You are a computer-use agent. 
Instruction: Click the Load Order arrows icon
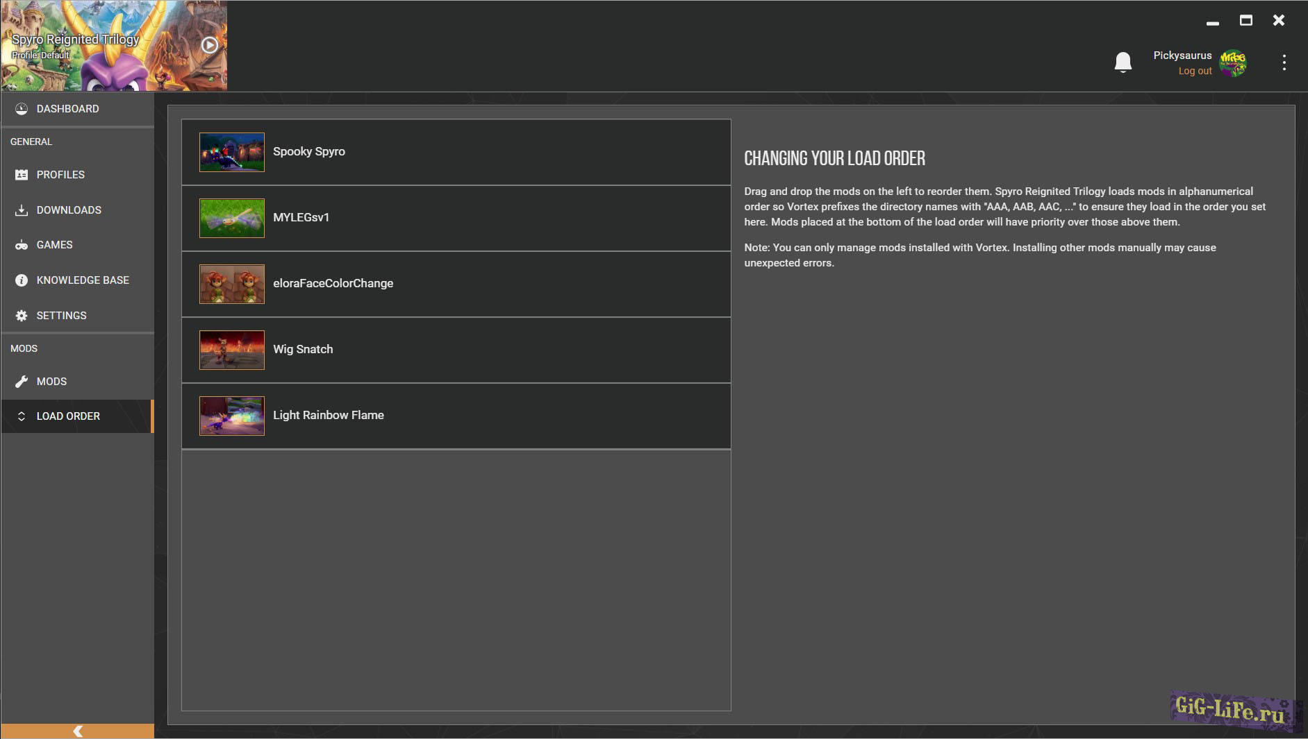click(x=22, y=416)
